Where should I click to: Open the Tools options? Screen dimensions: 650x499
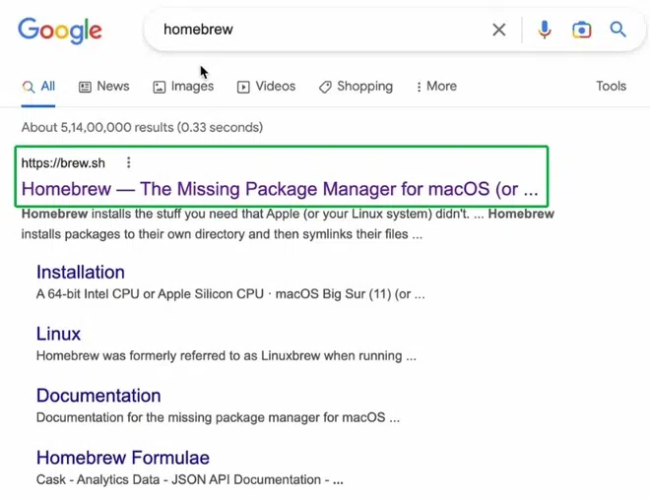click(611, 87)
